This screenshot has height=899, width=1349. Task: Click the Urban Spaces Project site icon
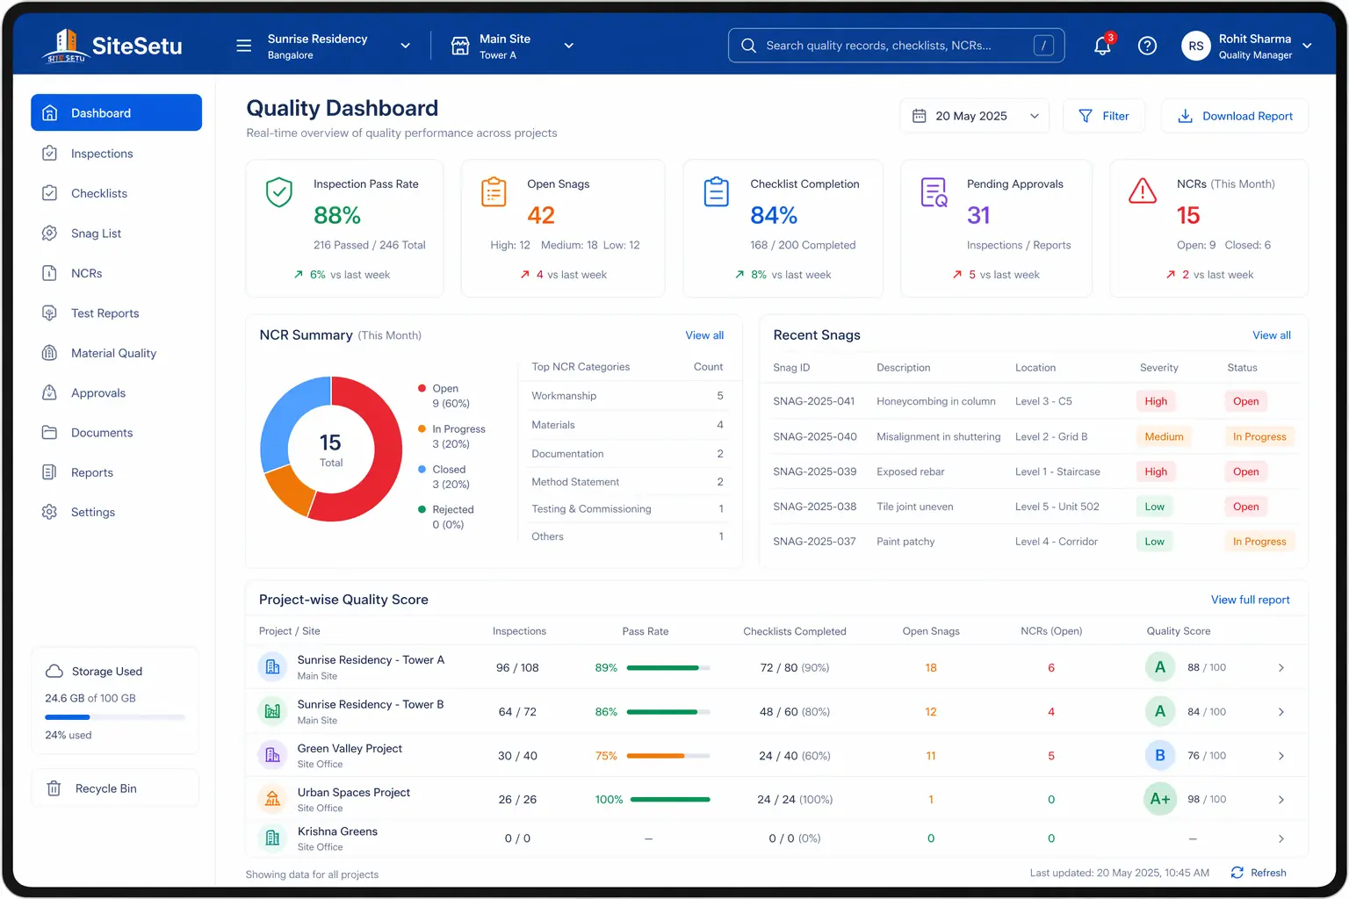click(x=272, y=799)
